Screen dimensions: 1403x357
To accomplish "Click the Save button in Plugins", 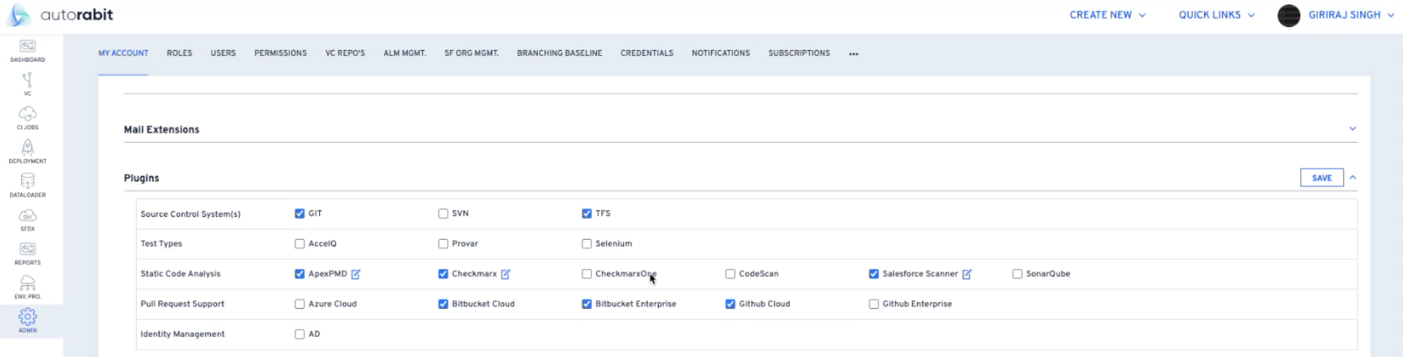I will tap(1321, 178).
